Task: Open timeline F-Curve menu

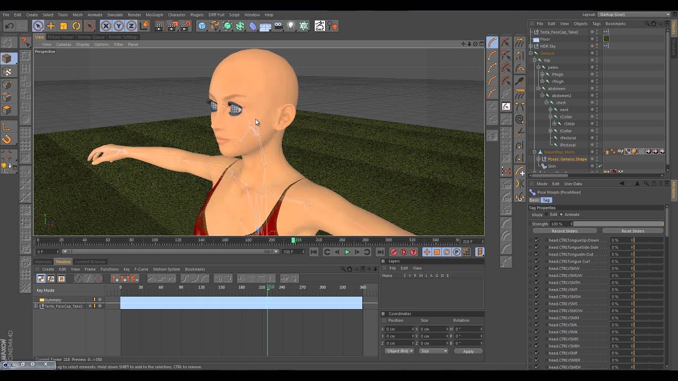Action: 141,269
